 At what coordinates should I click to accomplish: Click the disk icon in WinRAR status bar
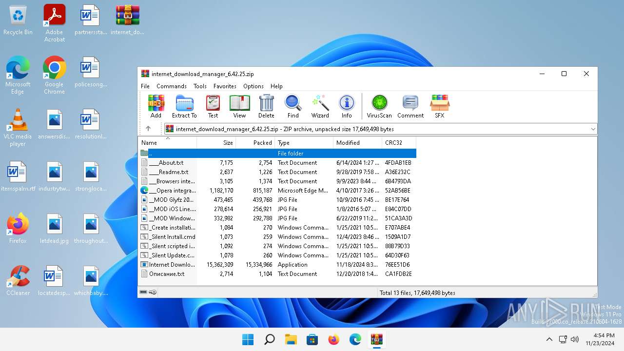143,292
